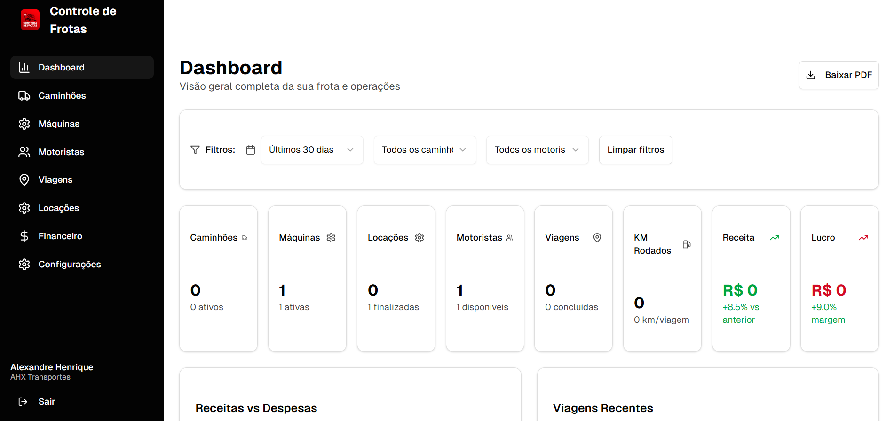Click the Controle de Frotas logo icon

click(x=30, y=20)
